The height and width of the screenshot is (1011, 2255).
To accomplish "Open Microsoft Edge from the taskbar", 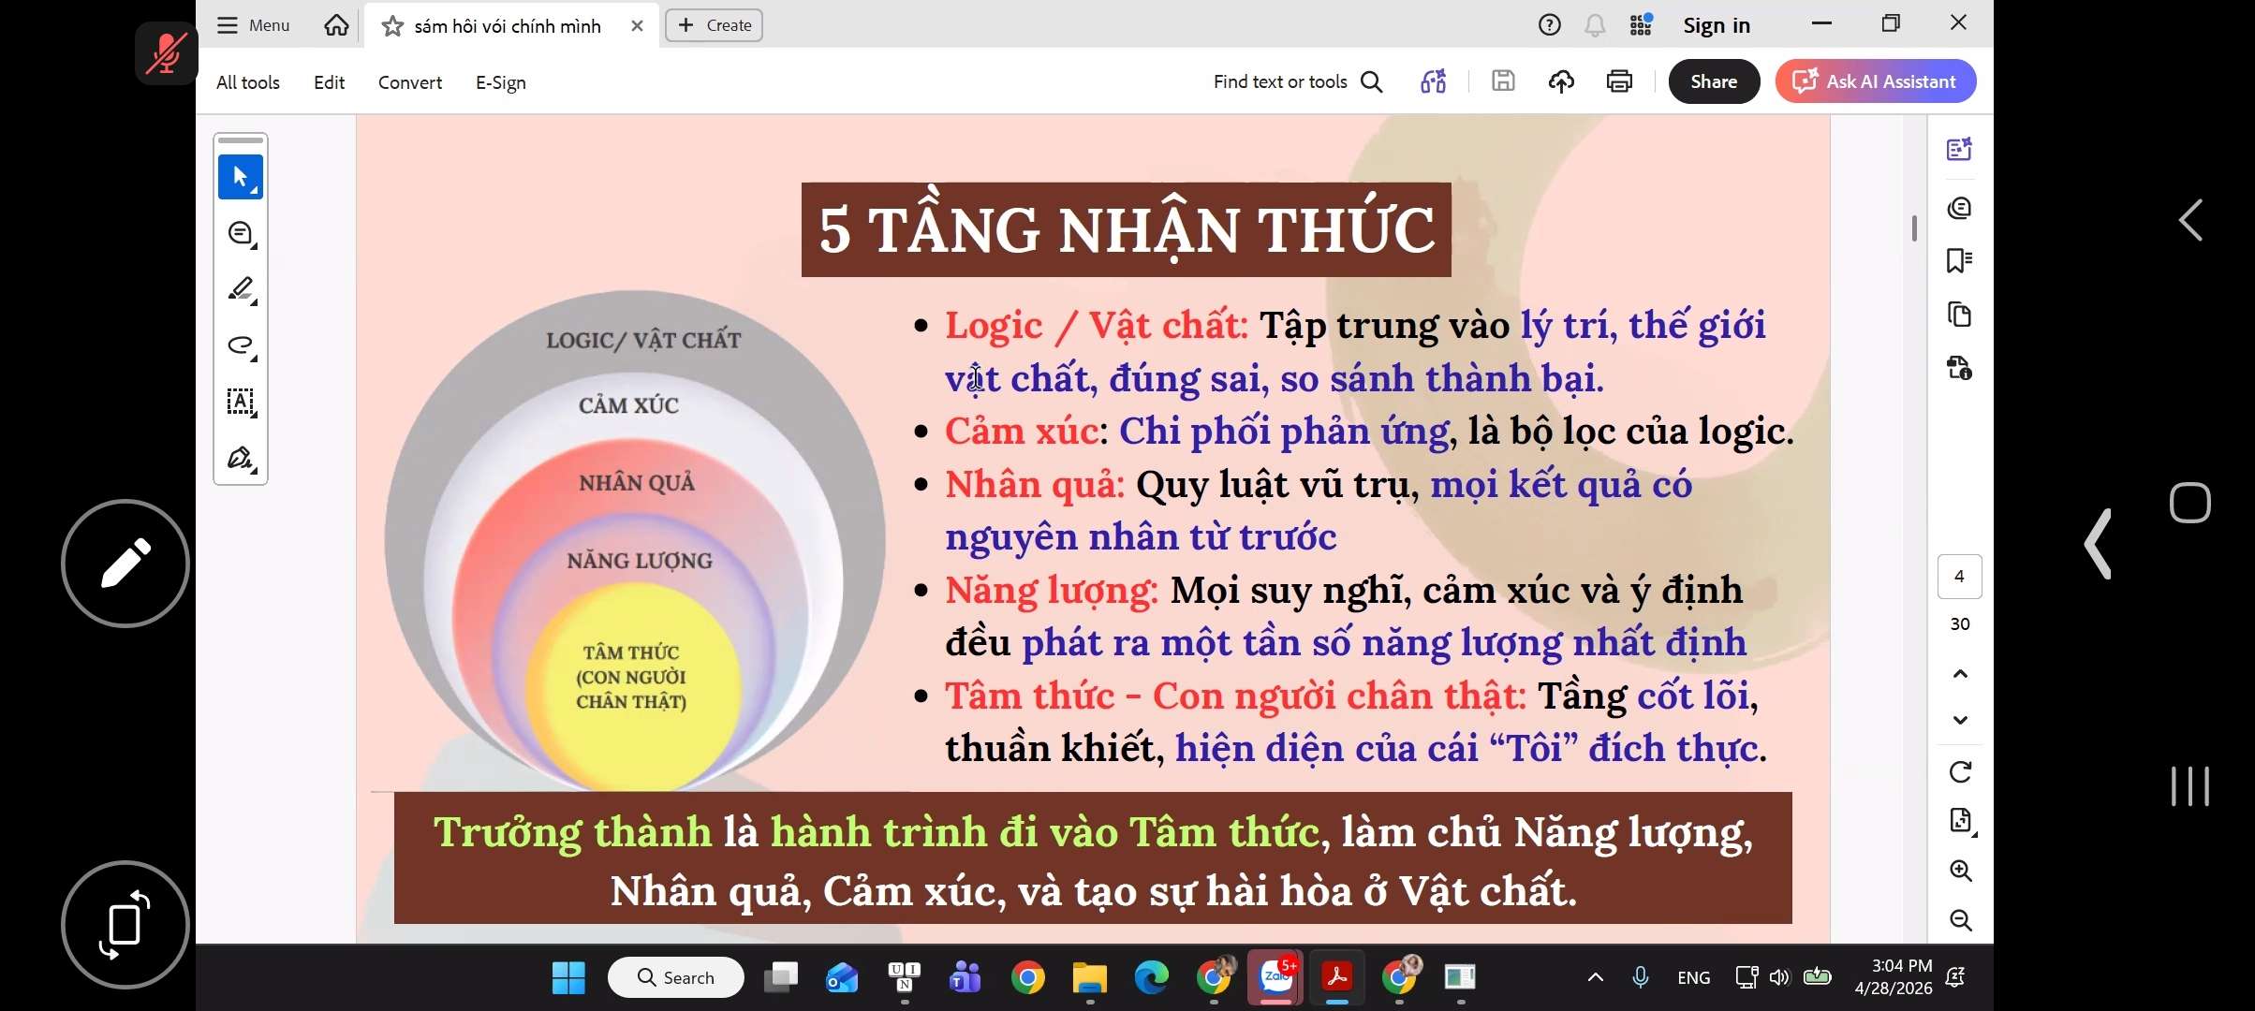I will tap(1151, 978).
